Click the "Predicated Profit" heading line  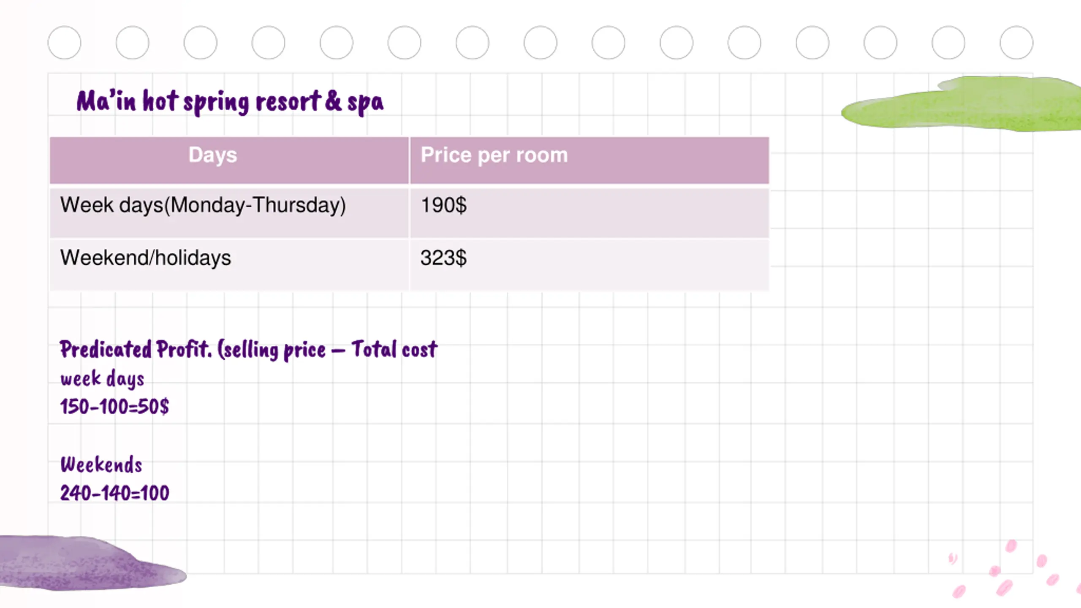(248, 350)
